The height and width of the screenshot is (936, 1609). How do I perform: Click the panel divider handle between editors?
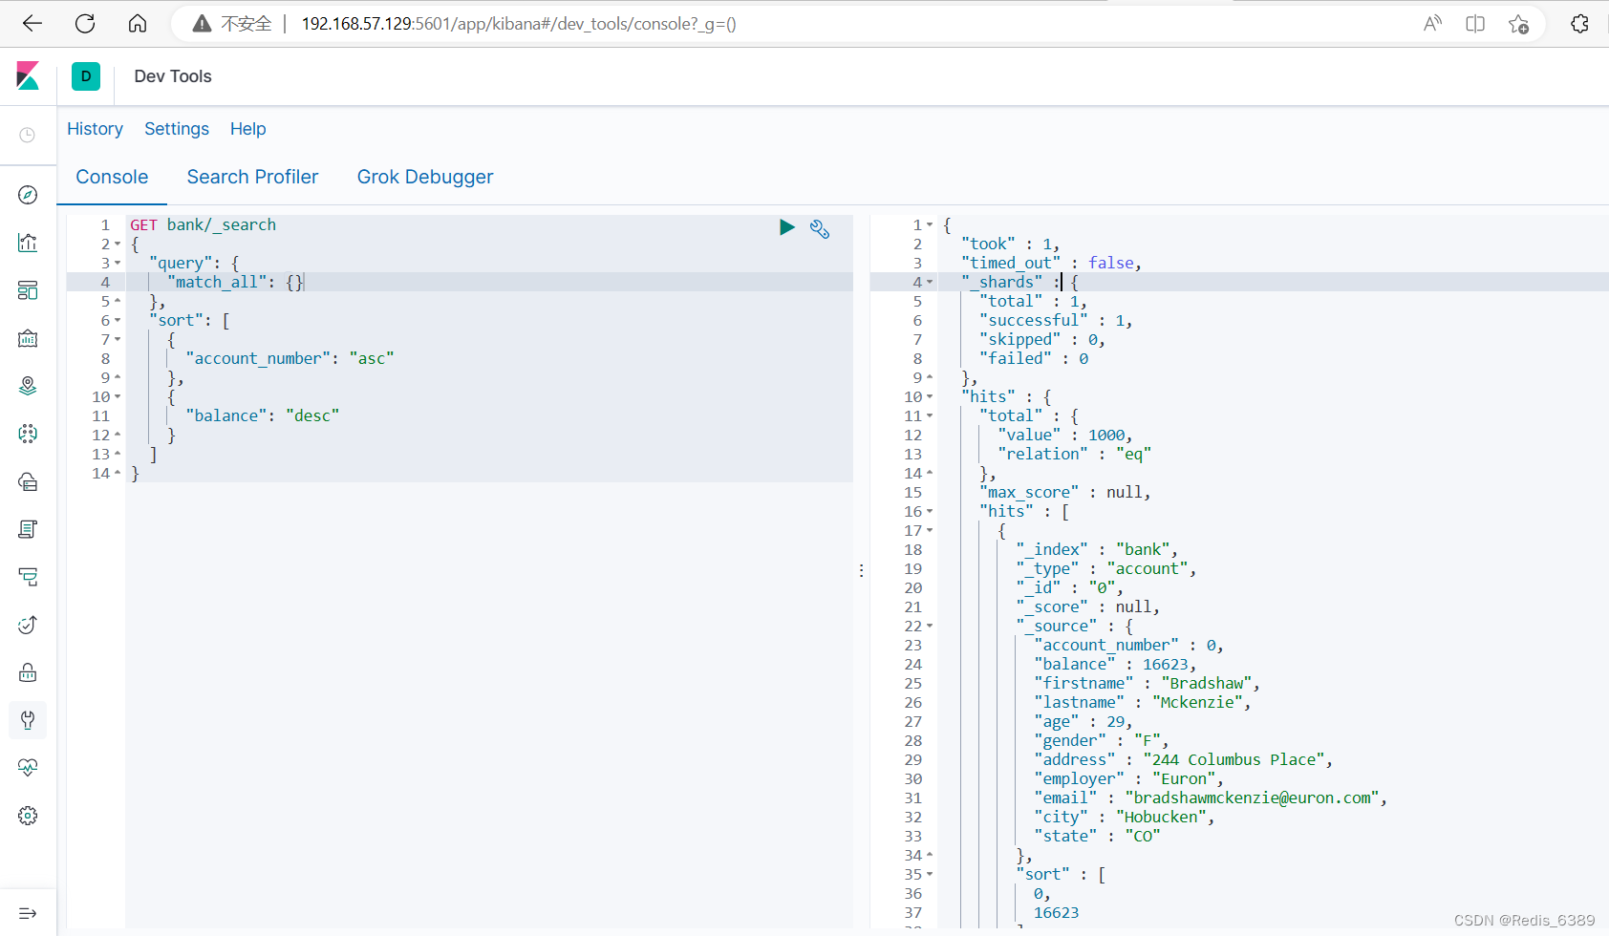[x=862, y=570]
